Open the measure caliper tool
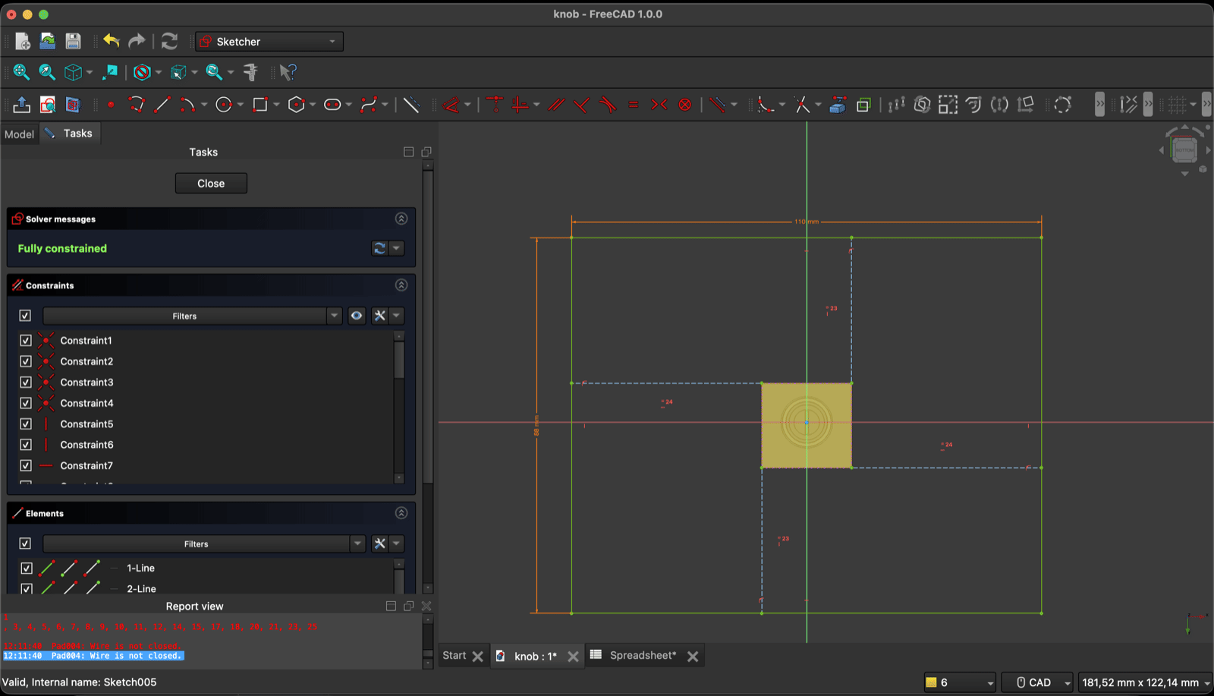1214x696 pixels. [x=250, y=72]
